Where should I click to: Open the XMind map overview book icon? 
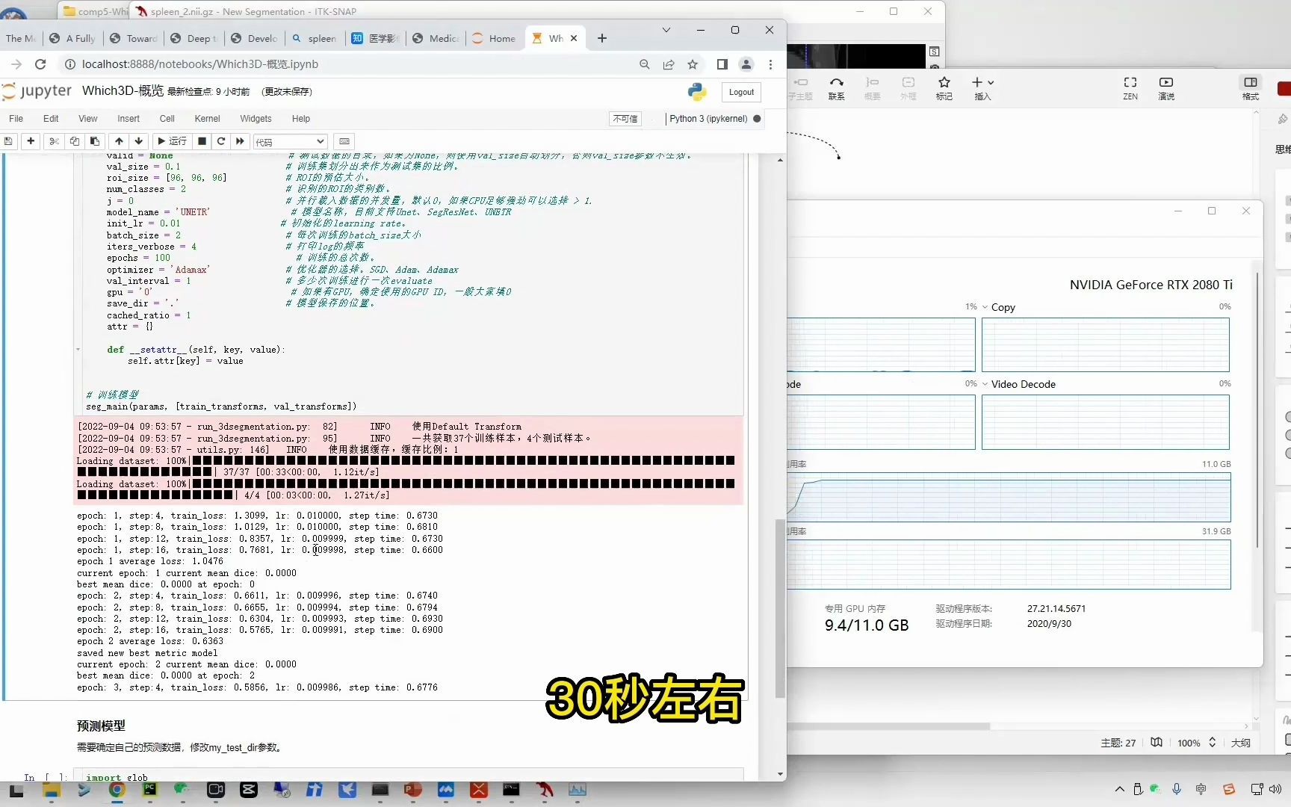[x=1157, y=743]
